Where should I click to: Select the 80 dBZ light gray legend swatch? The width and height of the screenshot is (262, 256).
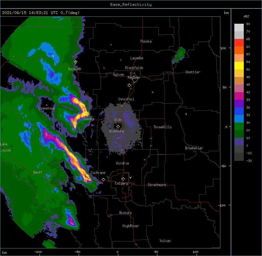pyautogui.click(x=239, y=27)
